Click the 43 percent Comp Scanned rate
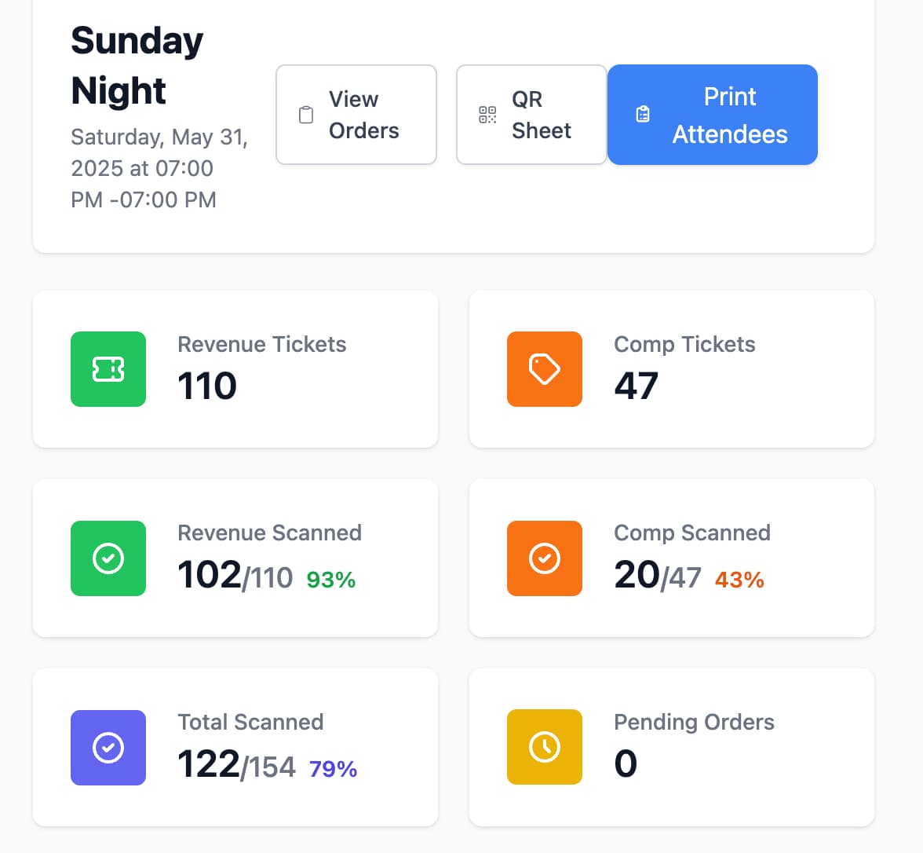The width and height of the screenshot is (923, 853). pyautogui.click(x=739, y=579)
